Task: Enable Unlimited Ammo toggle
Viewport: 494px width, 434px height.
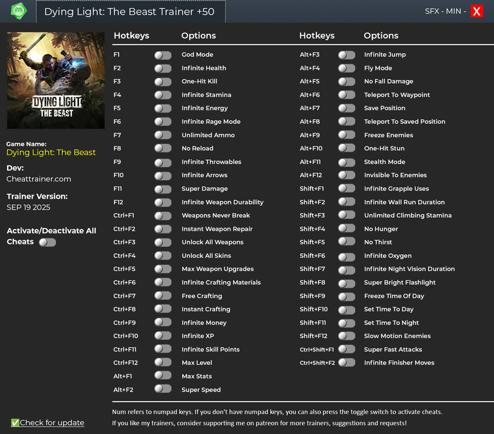Action: (163, 135)
